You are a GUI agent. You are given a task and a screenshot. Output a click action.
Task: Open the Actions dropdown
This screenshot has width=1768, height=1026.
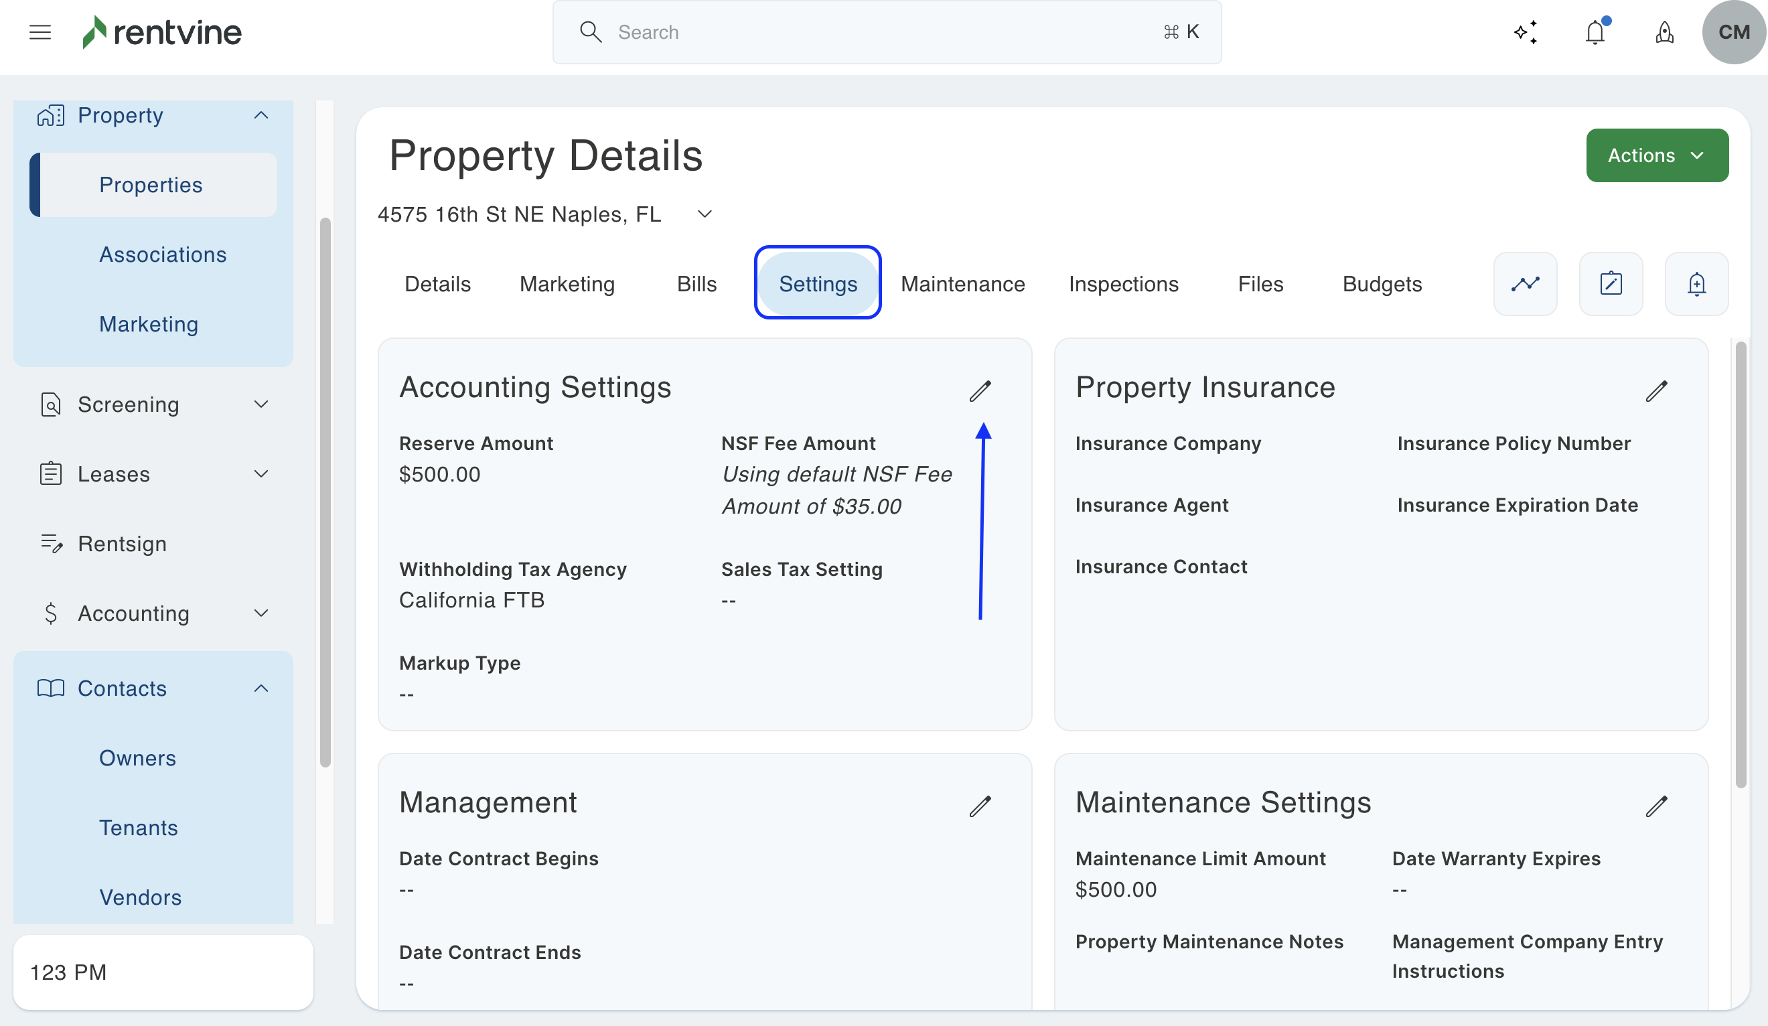click(x=1656, y=155)
